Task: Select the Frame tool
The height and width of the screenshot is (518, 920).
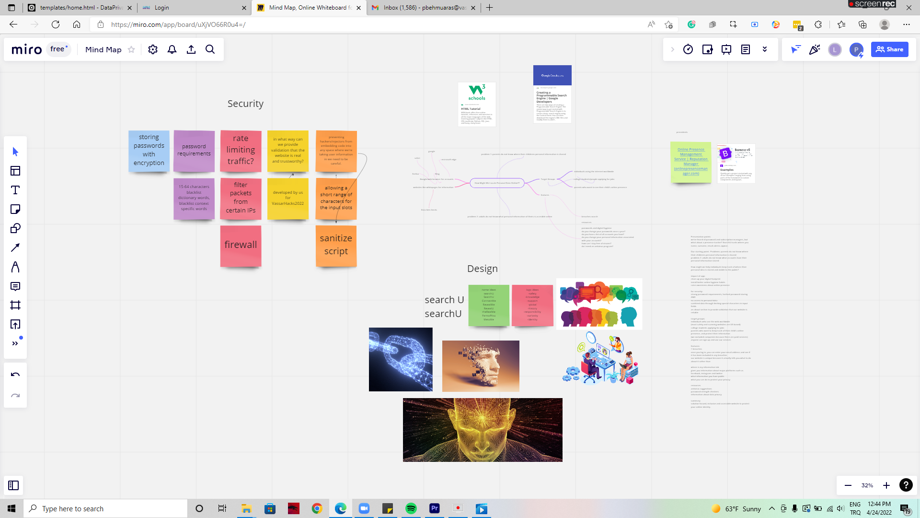Action: coord(15,306)
